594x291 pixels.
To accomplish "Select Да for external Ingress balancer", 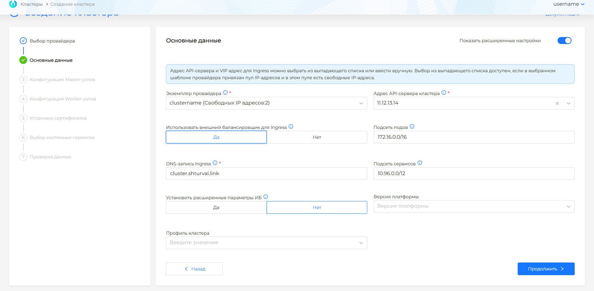I will click(216, 137).
